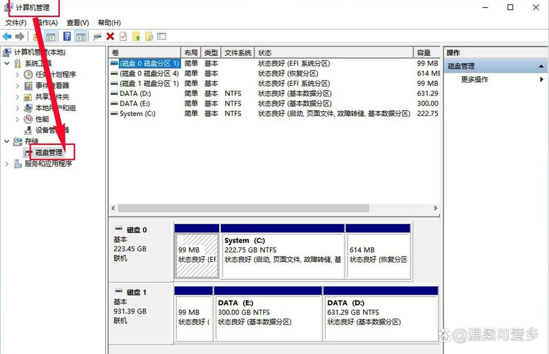Open Help using the question mark toolbar icon
The height and width of the screenshot is (354, 549).
[67, 36]
